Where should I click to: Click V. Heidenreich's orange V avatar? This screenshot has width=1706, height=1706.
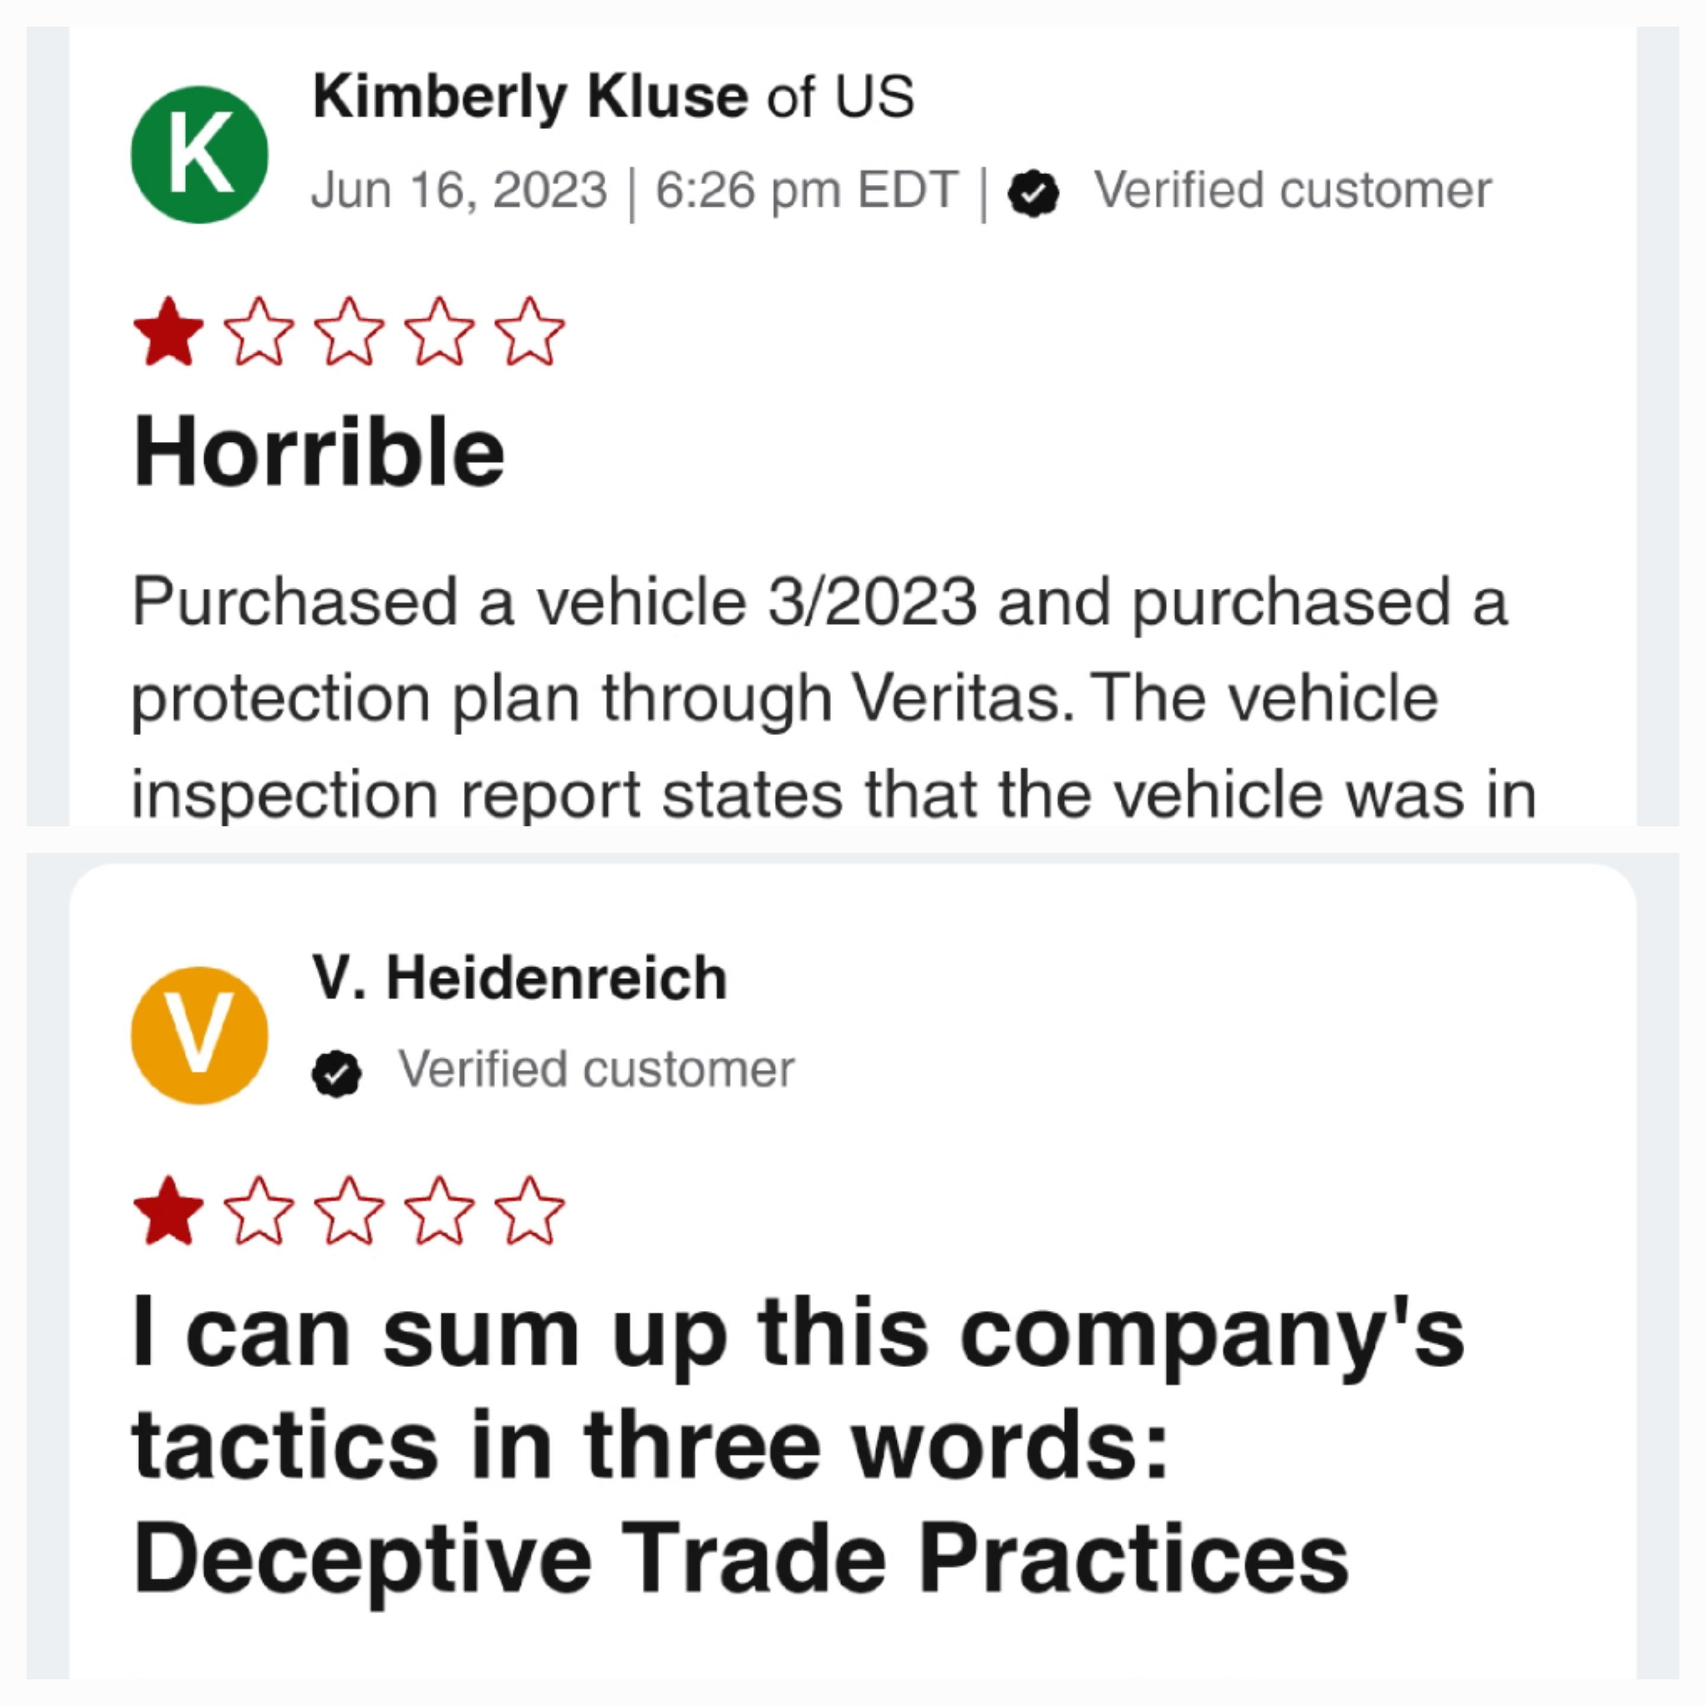click(x=200, y=1035)
